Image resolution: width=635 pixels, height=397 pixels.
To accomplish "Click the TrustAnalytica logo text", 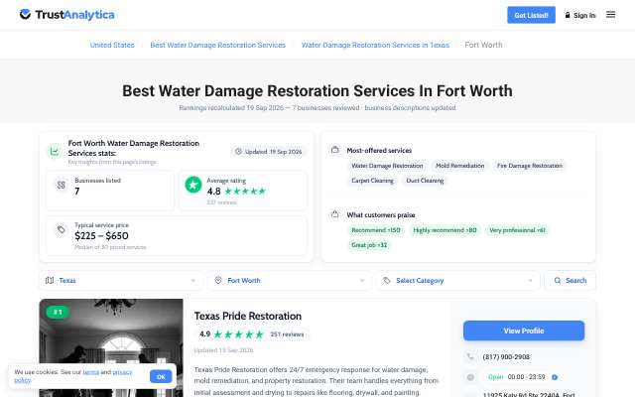I will pos(75,15).
